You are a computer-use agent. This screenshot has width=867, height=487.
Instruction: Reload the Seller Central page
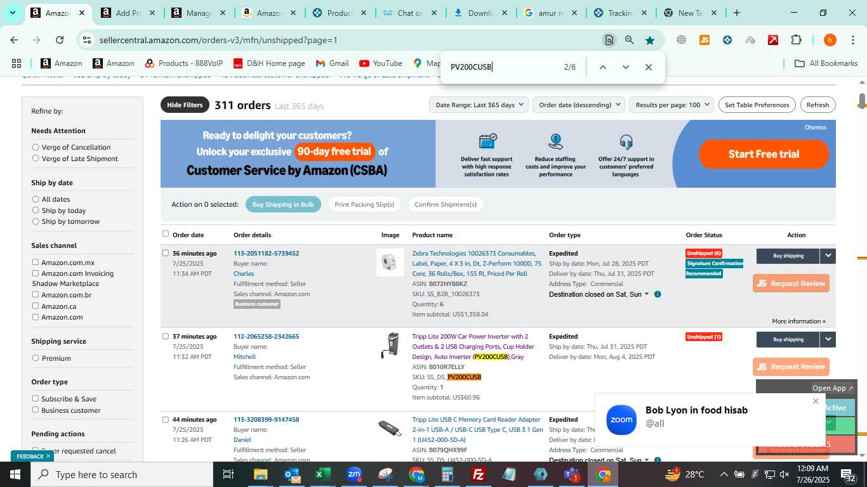[x=60, y=40]
